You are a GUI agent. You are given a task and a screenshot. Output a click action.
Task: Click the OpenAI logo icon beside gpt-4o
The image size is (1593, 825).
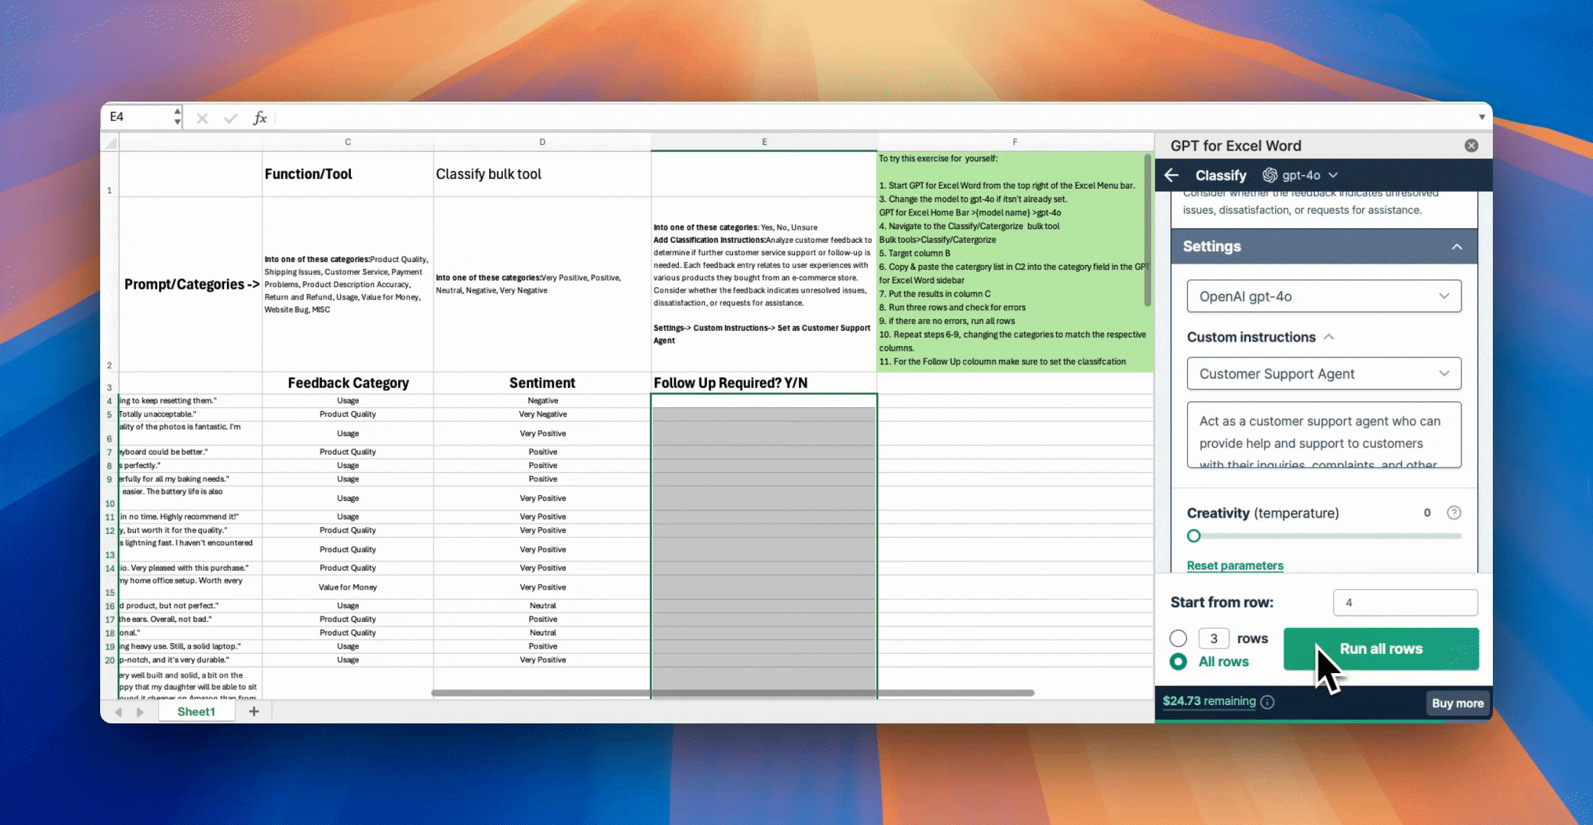[1270, 175]
